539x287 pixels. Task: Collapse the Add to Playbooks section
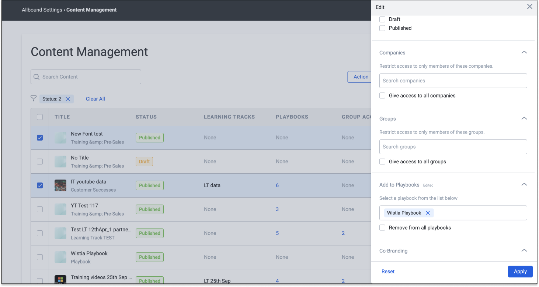pos(524,185)
